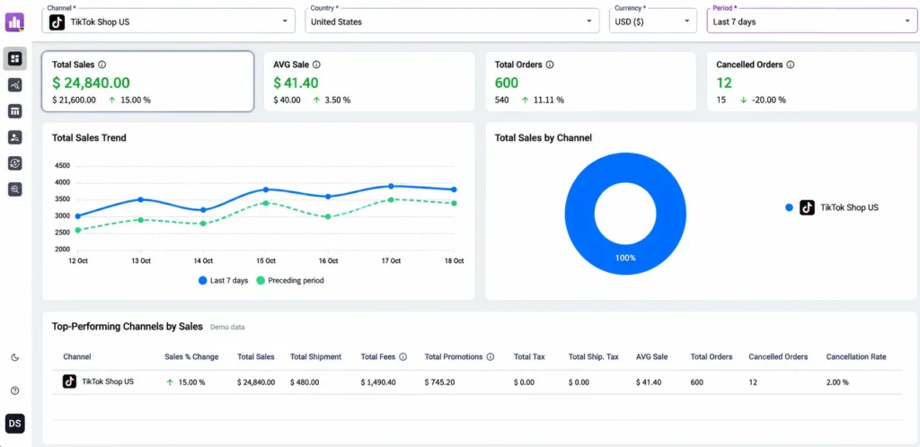The width and height of the screenshot is (920, 447).
Task: Open the user search sidebar icon
Action: (x=15, y=137)
